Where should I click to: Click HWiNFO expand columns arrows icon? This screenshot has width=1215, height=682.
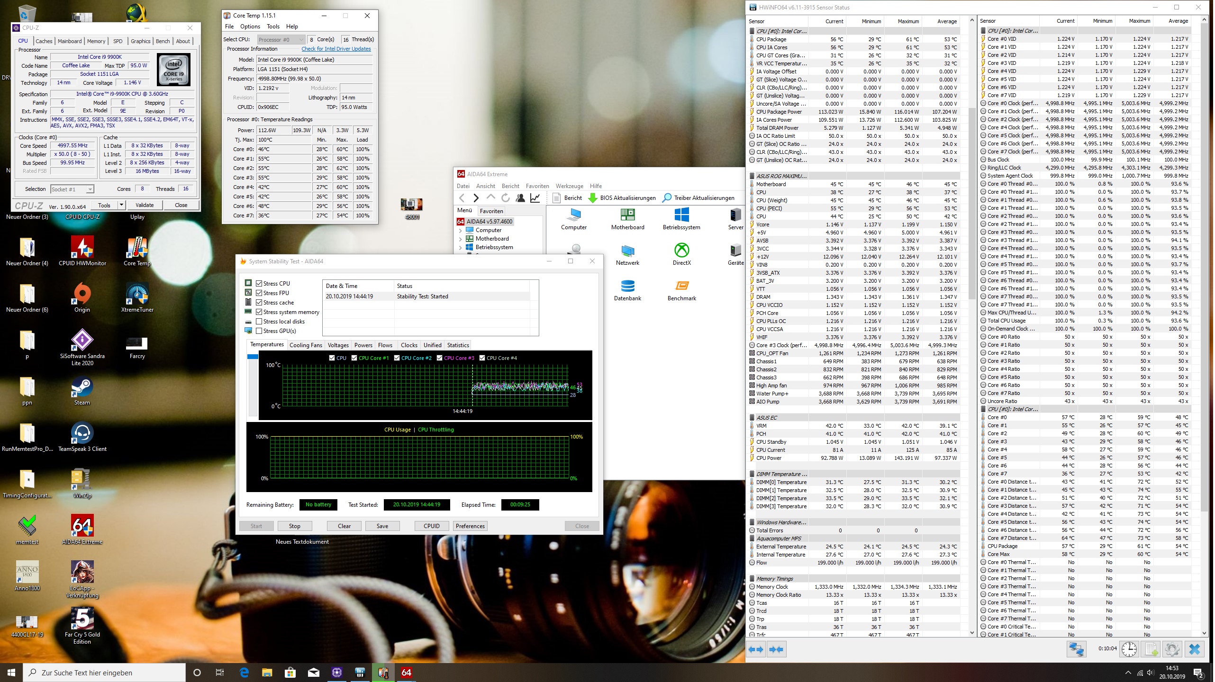tap(756, 649)
